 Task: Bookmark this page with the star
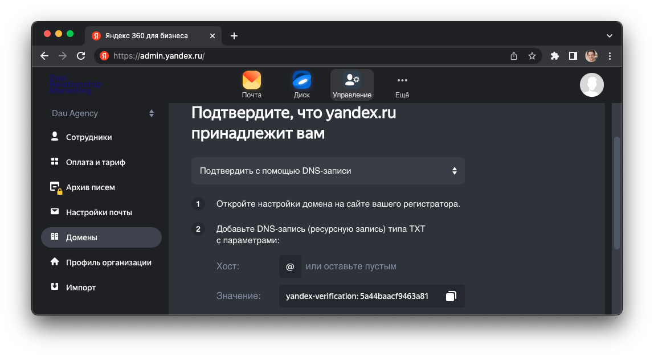[532, 56]
